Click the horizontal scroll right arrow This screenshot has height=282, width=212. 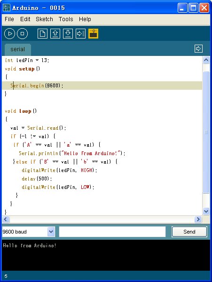pos(198,219)
